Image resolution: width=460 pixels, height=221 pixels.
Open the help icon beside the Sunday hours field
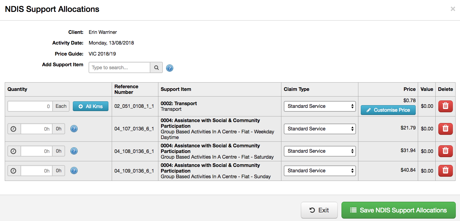pos(74,171)
